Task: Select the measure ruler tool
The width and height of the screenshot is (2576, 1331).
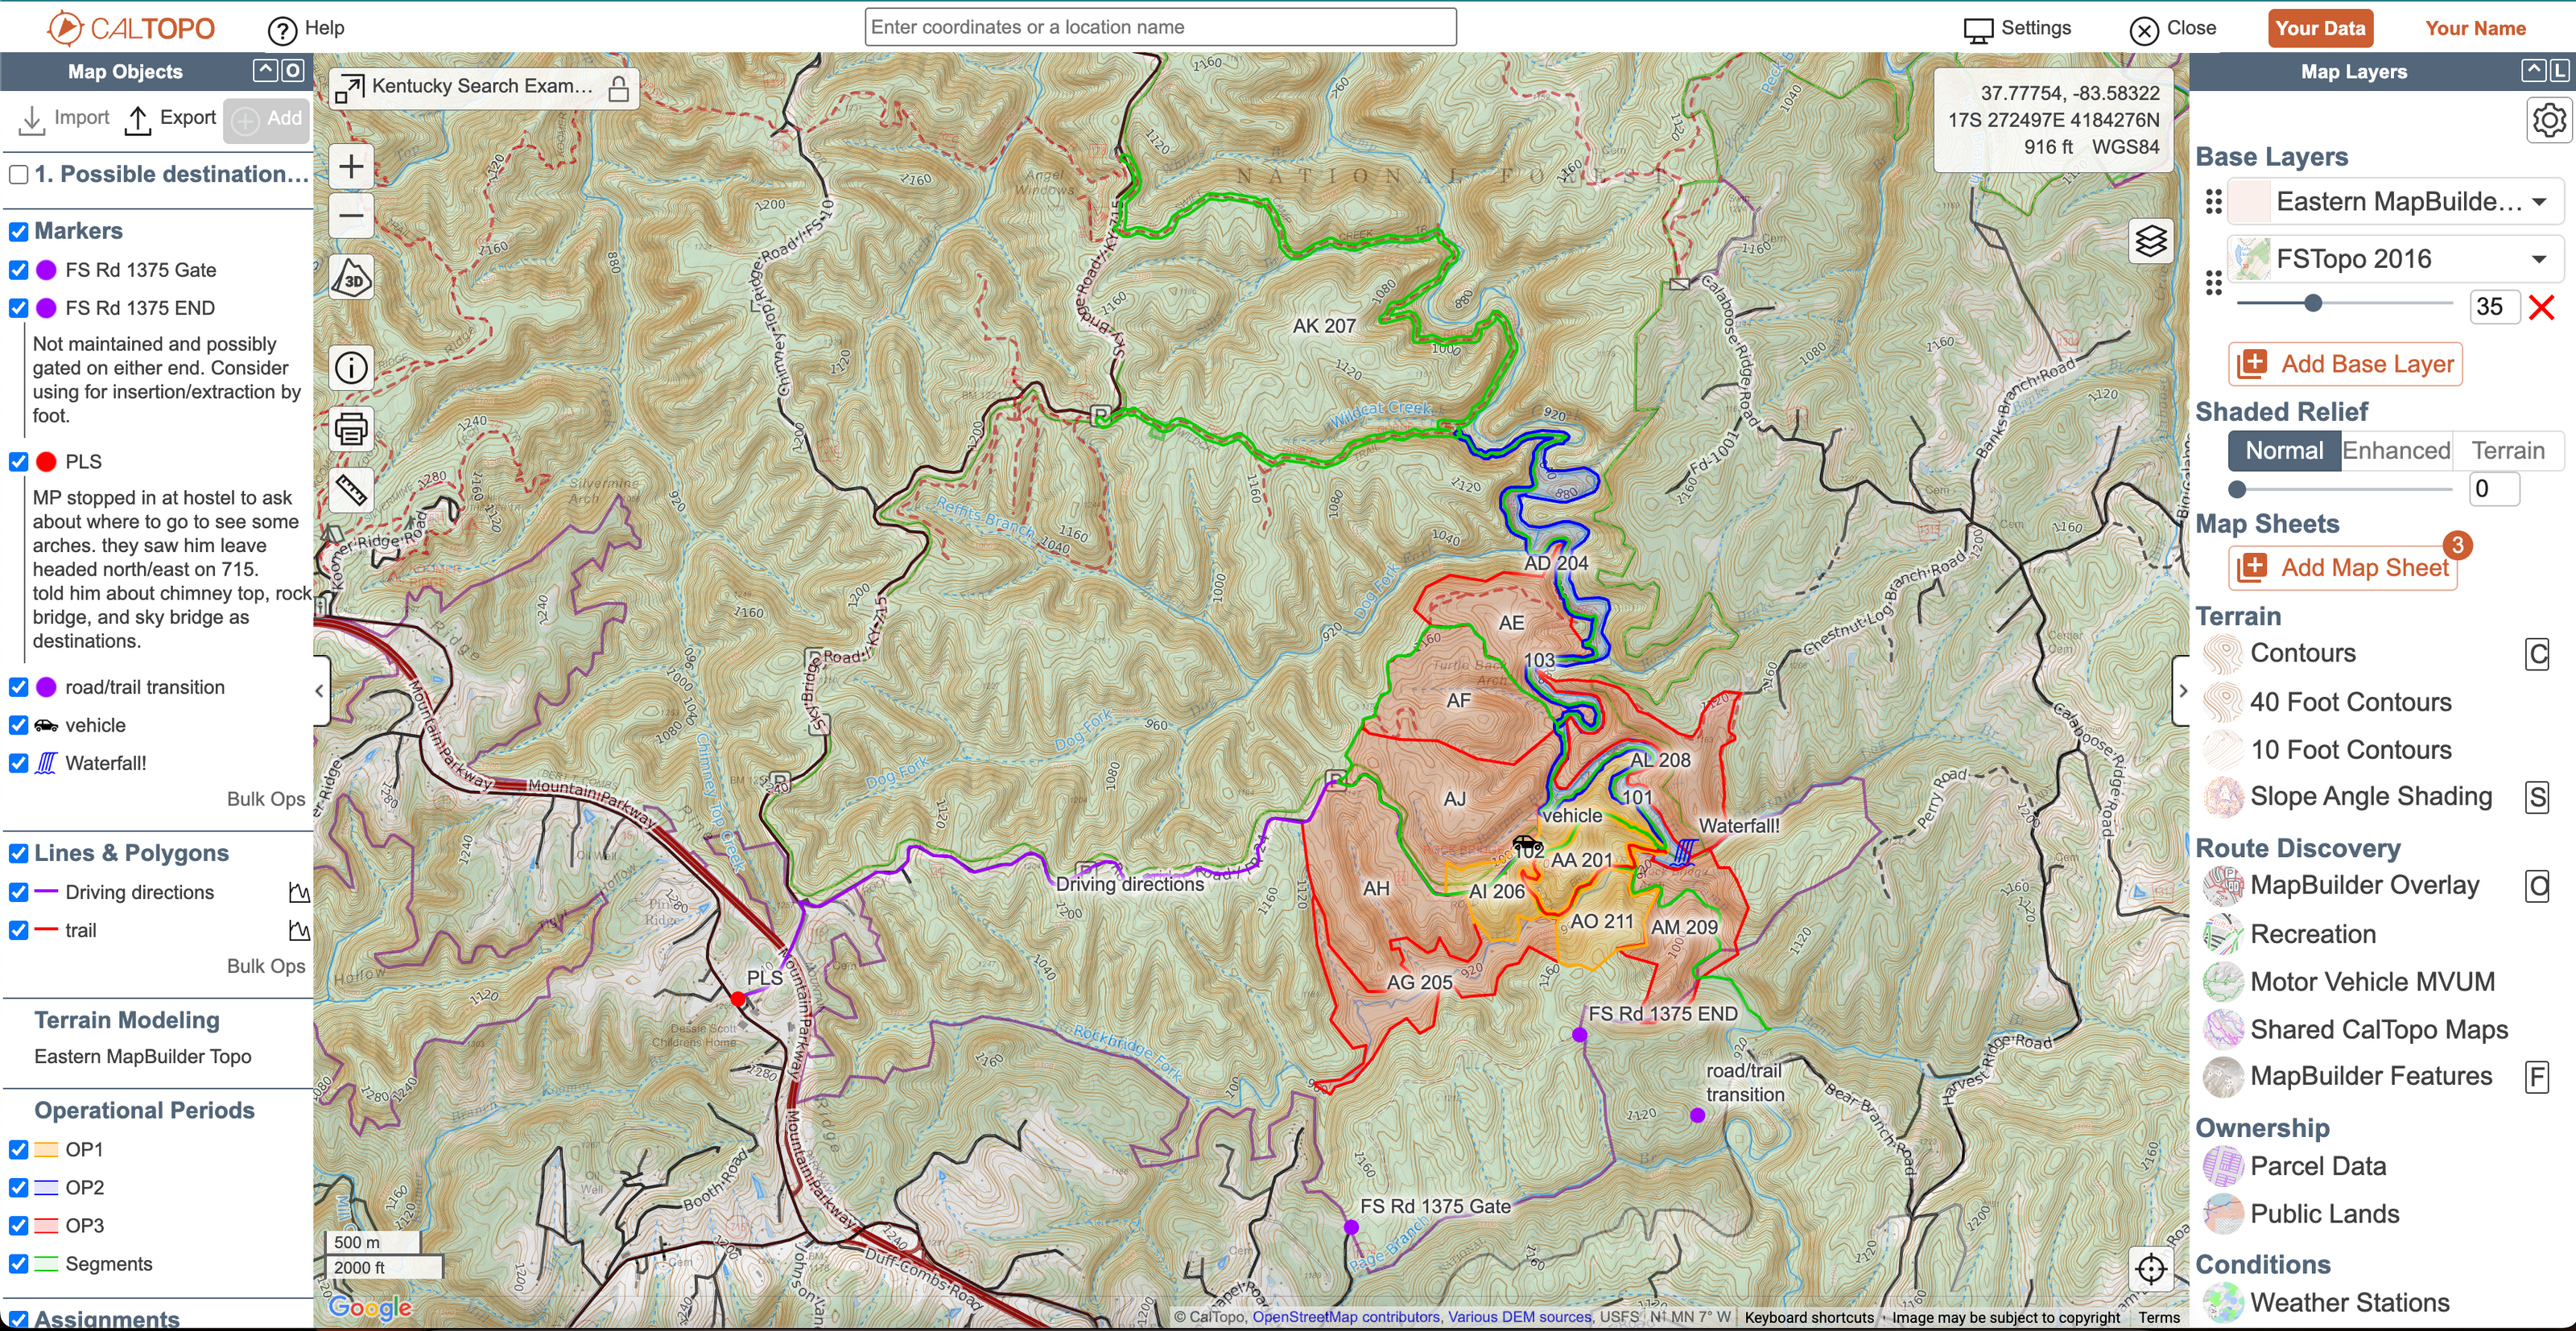Action: [x=352, y=490]
